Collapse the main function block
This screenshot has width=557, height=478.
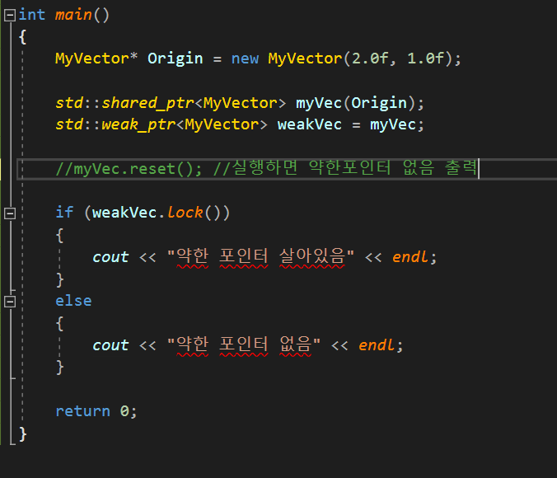pyautogui.click(x=10, y=16)
